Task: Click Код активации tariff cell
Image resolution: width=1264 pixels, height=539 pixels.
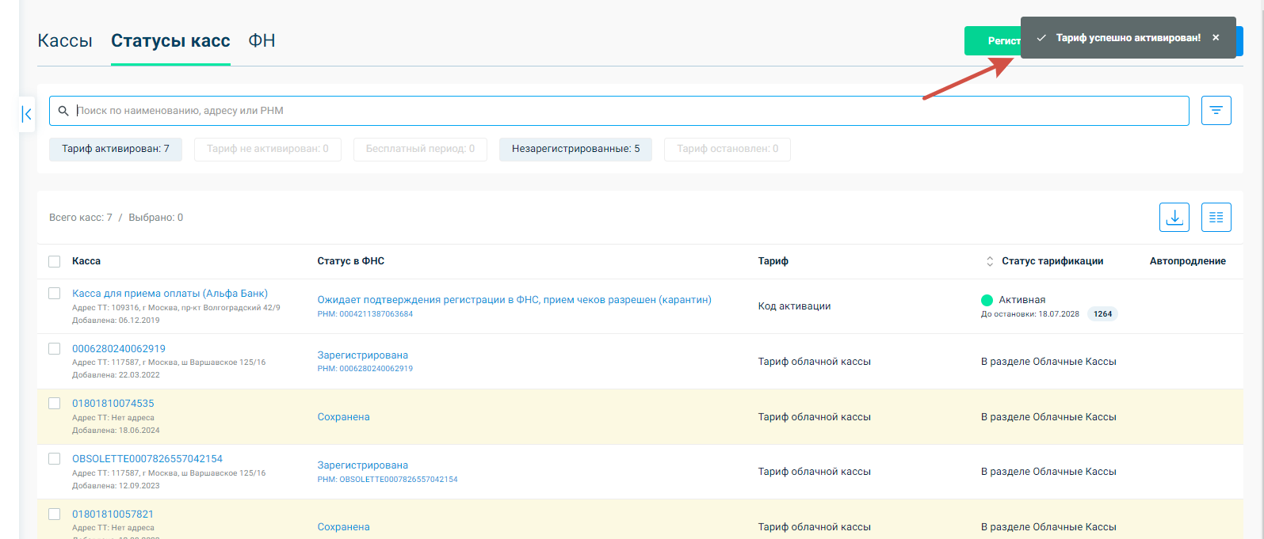Action: [794, 306]
